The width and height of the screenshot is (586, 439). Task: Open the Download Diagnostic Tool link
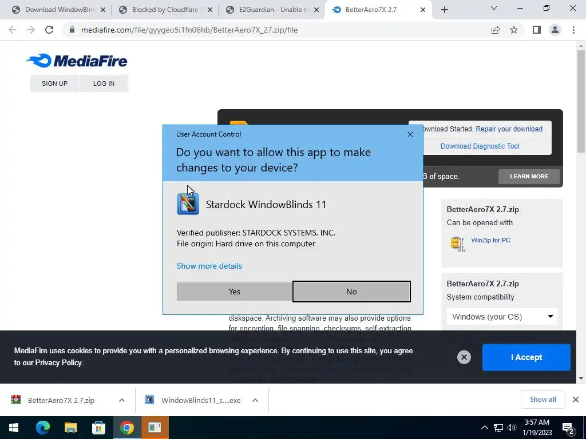point(480,146)
